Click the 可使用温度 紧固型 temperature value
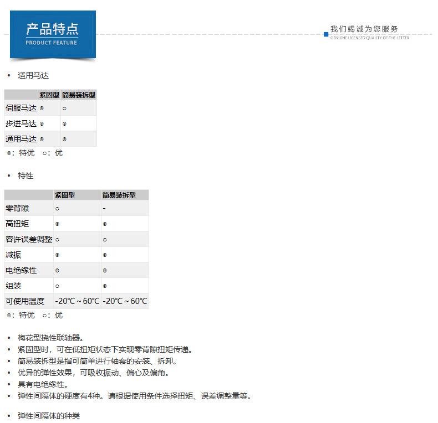 pyautogui.click(x=77, y=301)
